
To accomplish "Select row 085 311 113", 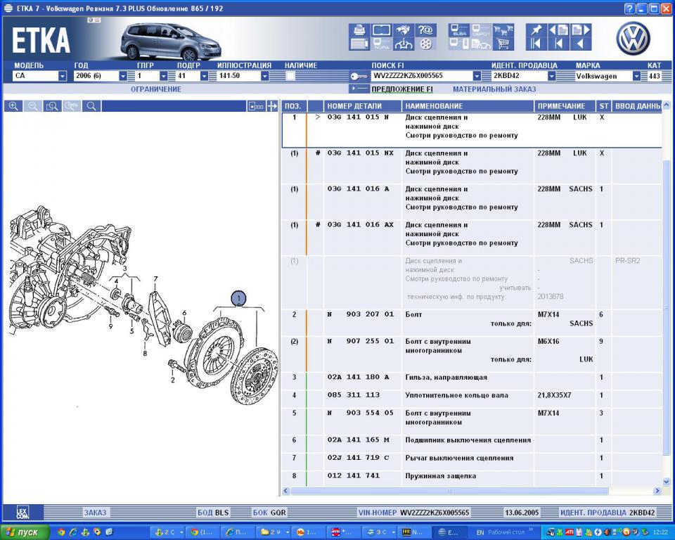I will pos(471,399).
